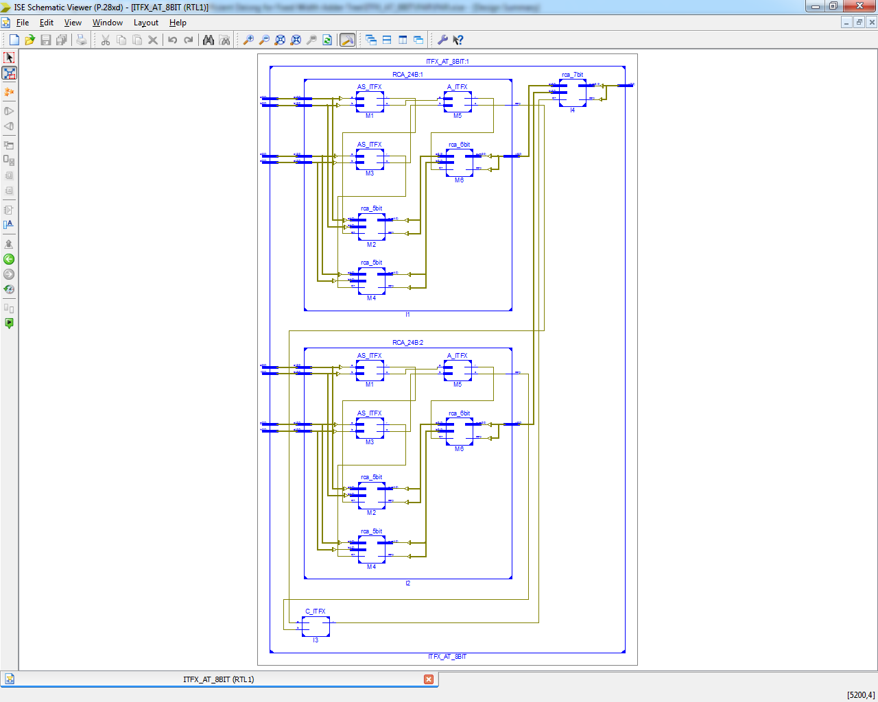Click the Zoom Out magnifier icon
This screenshot has height=702, width=878.
point(264,40)
